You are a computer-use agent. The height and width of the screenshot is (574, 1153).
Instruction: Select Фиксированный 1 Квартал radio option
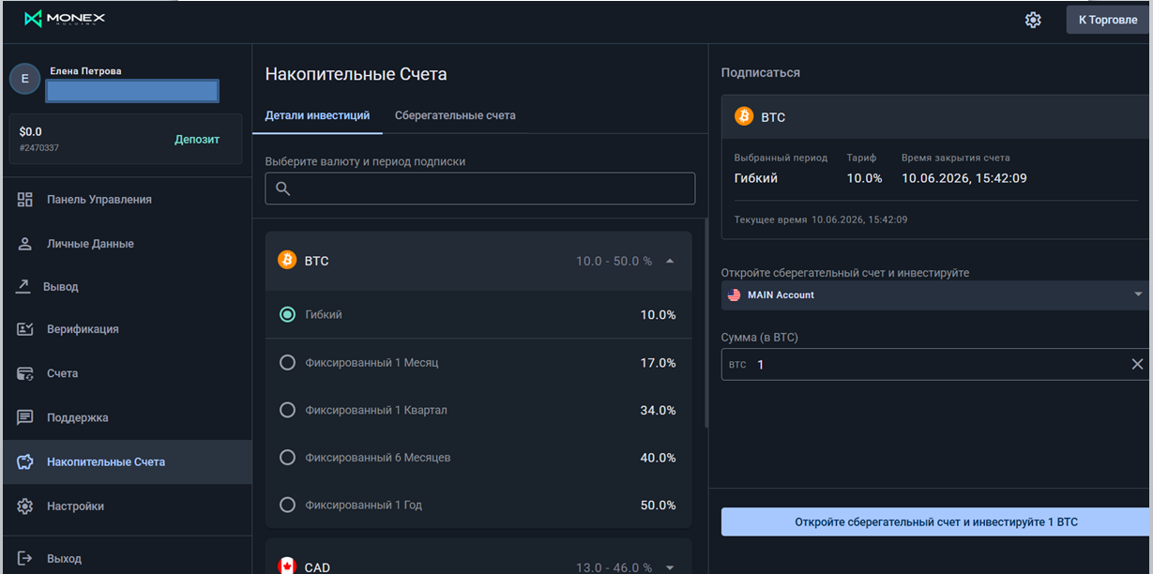[x=288, y=410]
